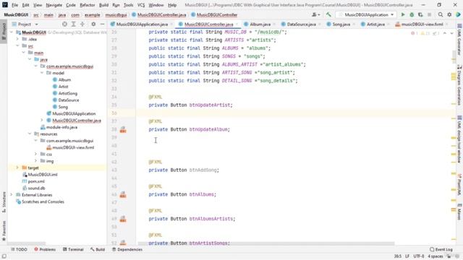This screenshot has width=463, height=260.
Task: Open the Terminal tool window
Action: tap(73, 249)
